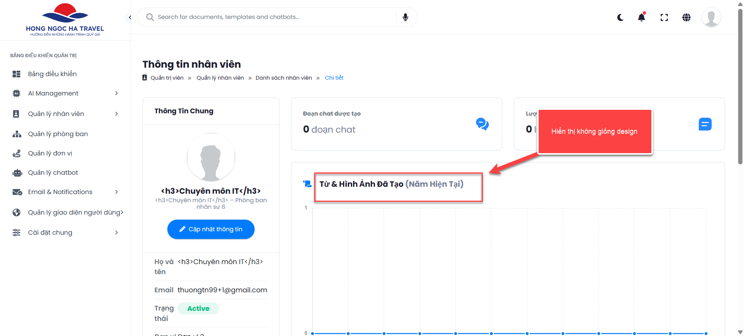
Task: Click the search documents input field
Action: [271, 17]
